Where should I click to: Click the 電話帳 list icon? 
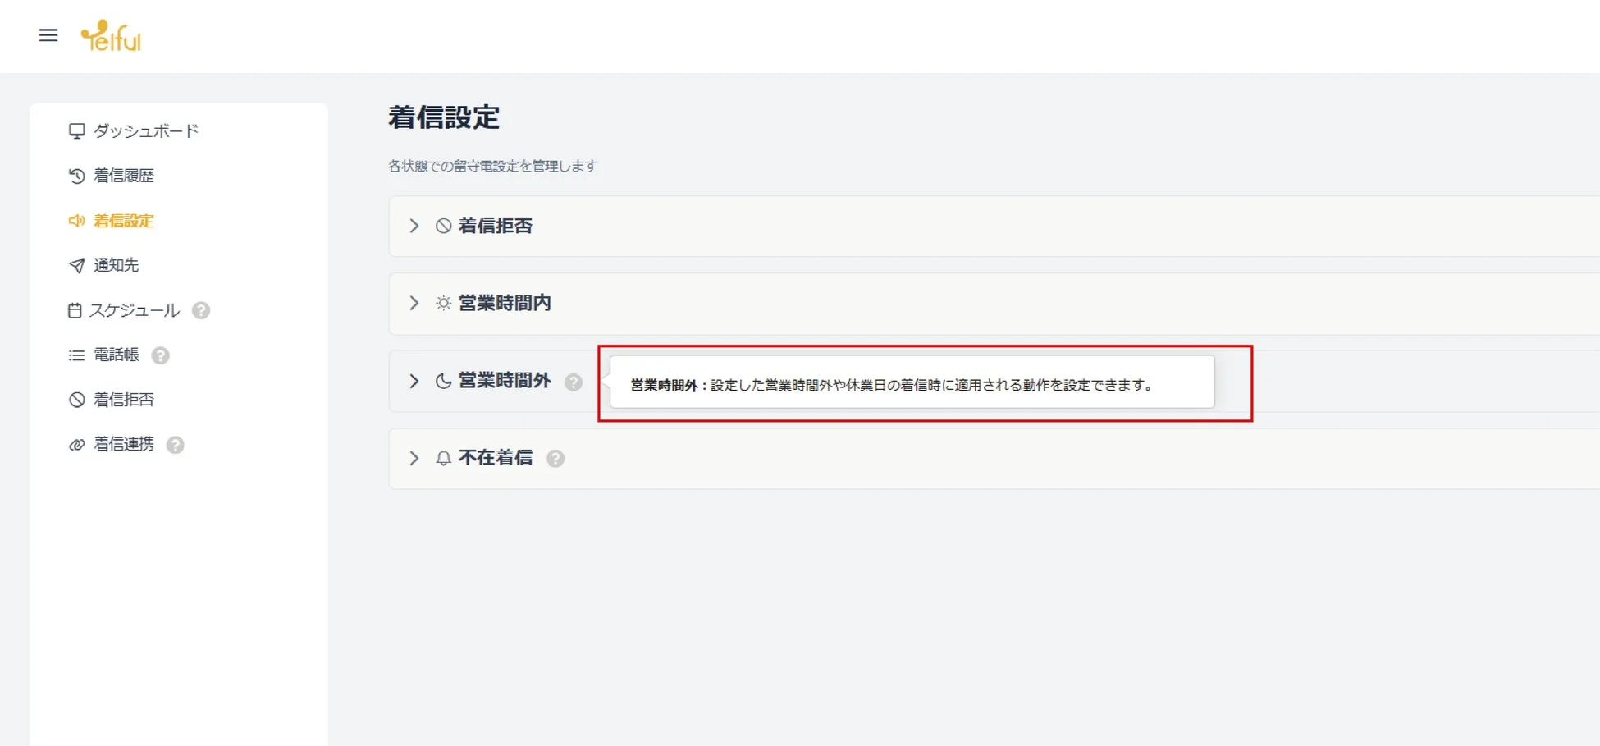pyautogui.click(x=76, y=355)
